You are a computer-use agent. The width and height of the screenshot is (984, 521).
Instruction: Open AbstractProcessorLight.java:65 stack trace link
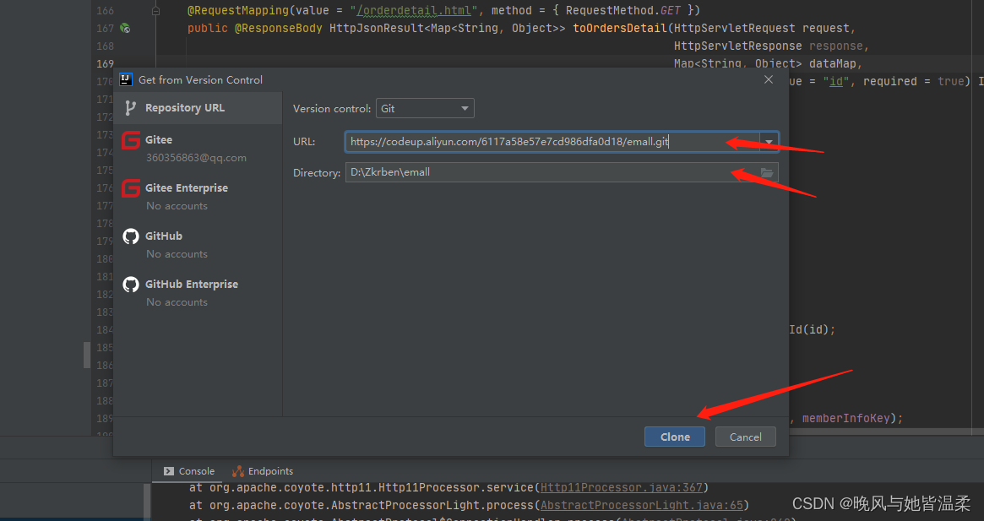[642, 505]
